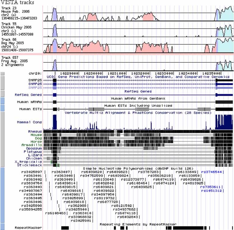Image resolution: width=234 pixels, height=230 pixels.
Task: Open SNP rs12373877
Action: point(132,180)
